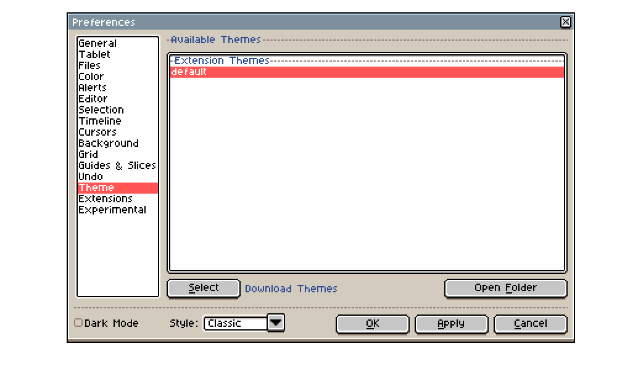Open the Alerts preferences section
The image size is (617, 370).
(x=118, y=88)
